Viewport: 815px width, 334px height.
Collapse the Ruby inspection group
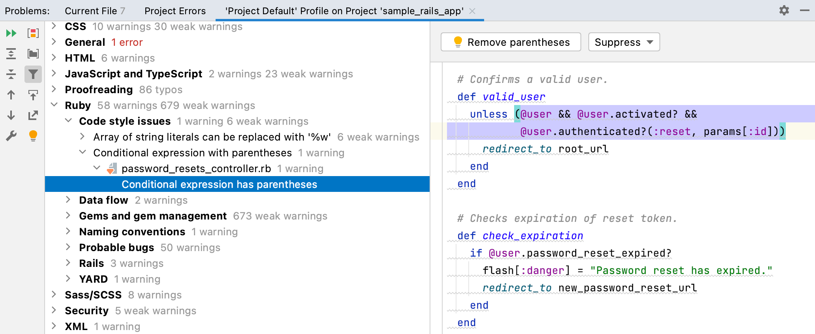[54, 105]
